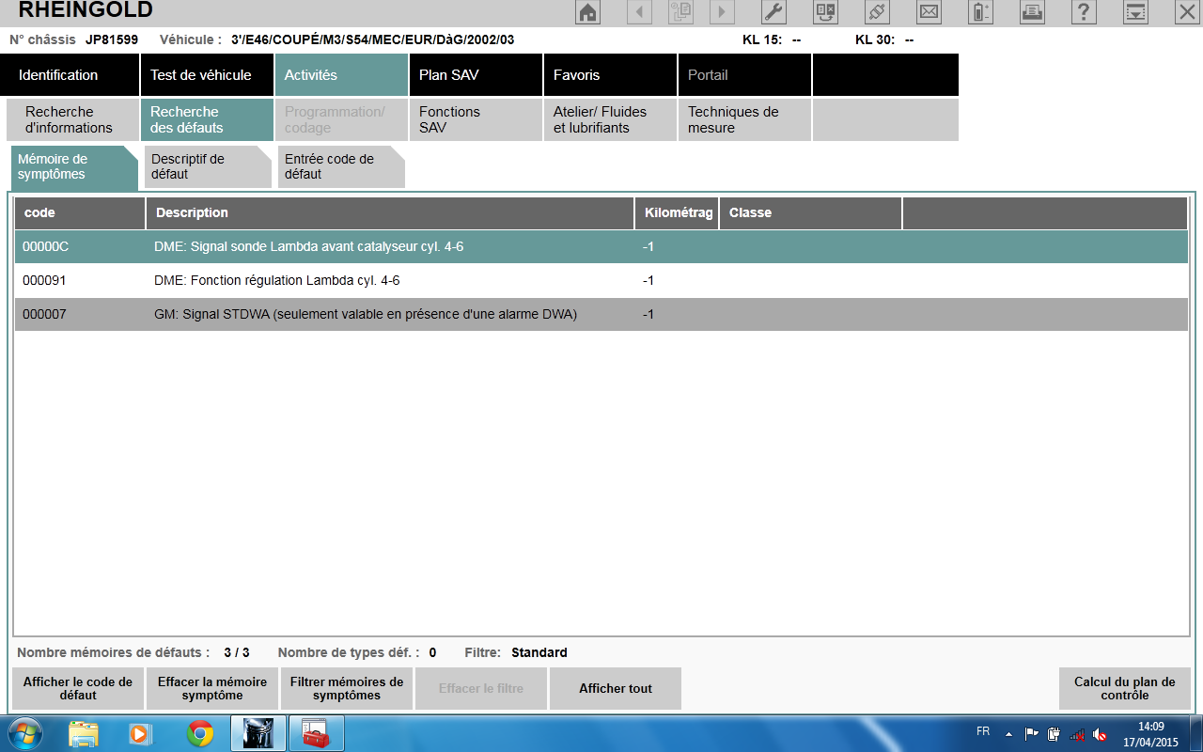Open Windows Explorer from the taskbar
The image size is (1203, 752).
pos(84,733)
